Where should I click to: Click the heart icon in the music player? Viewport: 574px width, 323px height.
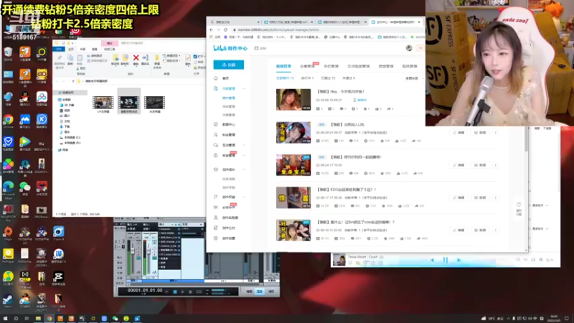(x=350, y=263)
